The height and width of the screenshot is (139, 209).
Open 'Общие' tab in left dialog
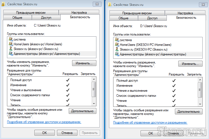coord(17,18)
